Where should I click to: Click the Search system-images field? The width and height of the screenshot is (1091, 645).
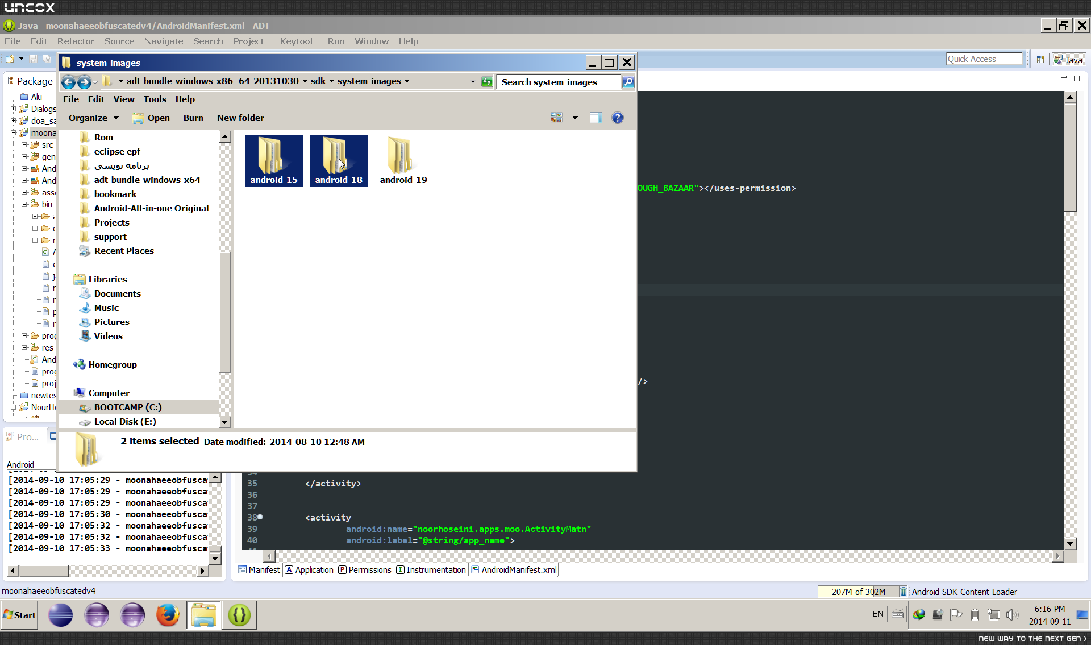(x=560, y=82)
